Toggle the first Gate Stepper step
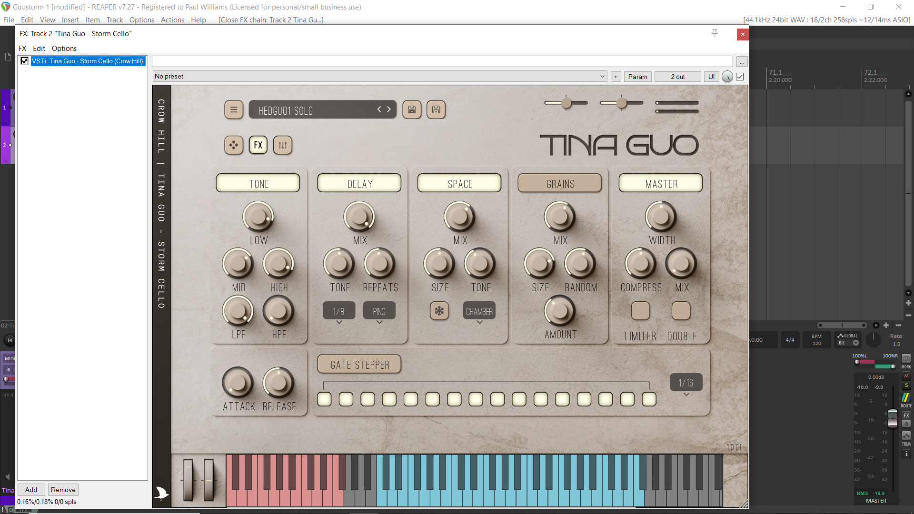The height and width of the screenshot is (514, 914). pyautogui.click(x=324, y=399)
